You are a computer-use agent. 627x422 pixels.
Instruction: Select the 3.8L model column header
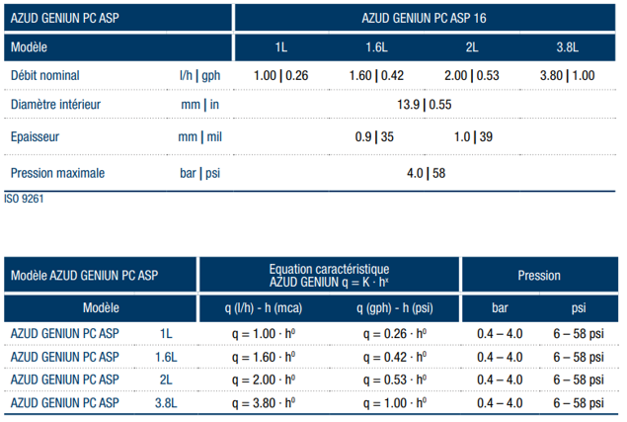567,47
